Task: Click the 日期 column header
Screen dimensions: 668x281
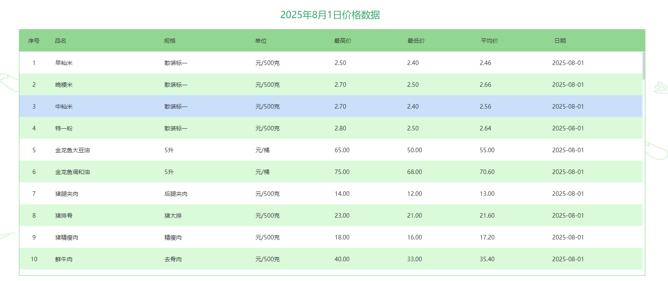Action: 560,41
